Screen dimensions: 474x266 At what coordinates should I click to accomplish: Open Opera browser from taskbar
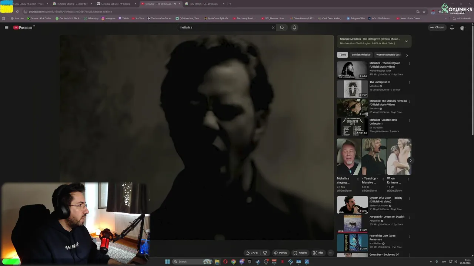[x=225, y=262]
